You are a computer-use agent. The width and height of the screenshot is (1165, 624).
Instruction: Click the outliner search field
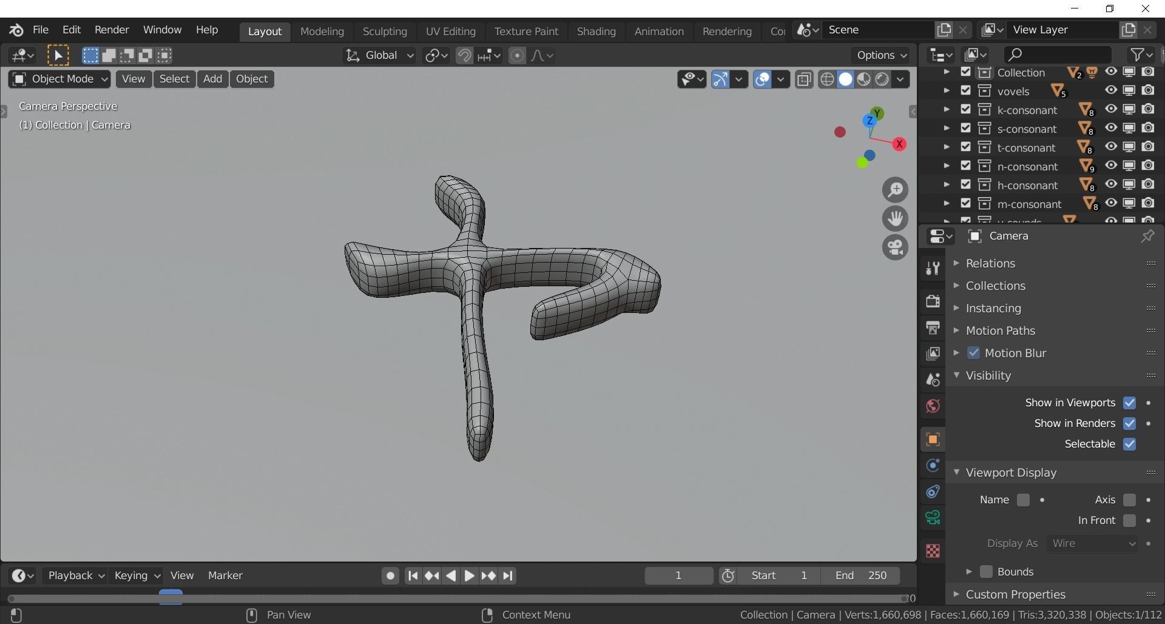(1056, 55)
